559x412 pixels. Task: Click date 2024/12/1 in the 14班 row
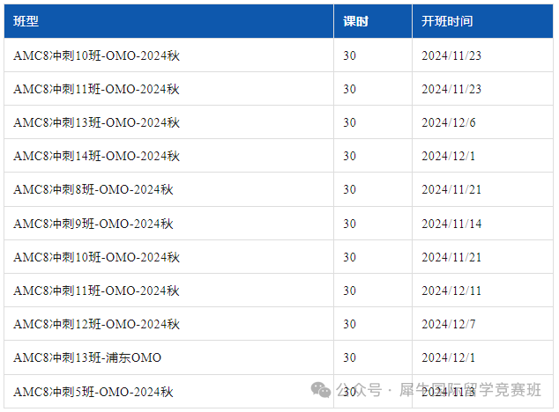(x=449, y=156)
